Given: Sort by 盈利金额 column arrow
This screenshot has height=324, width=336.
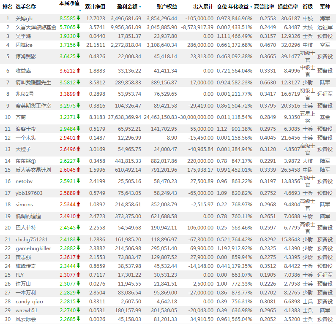Looking at the screenshot, I should point(140,7).
